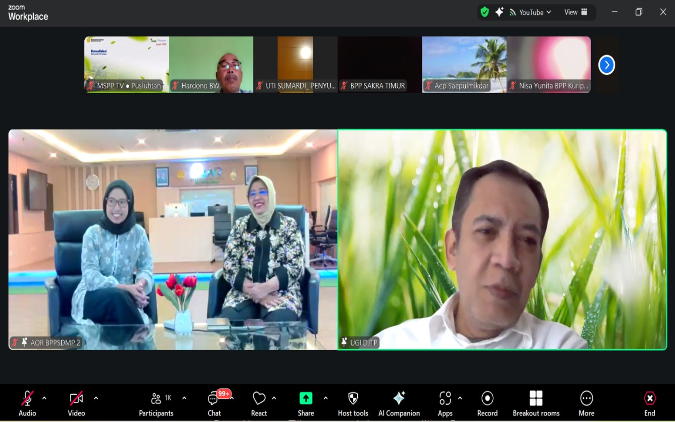Click the green encryption shield icon
The height and width of the screenshot is (422, 675).
pyautogui.click(x=485, y=12)
